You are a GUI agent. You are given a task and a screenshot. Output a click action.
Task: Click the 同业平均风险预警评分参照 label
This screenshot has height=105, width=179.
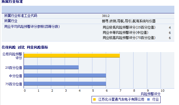point(32,27)
